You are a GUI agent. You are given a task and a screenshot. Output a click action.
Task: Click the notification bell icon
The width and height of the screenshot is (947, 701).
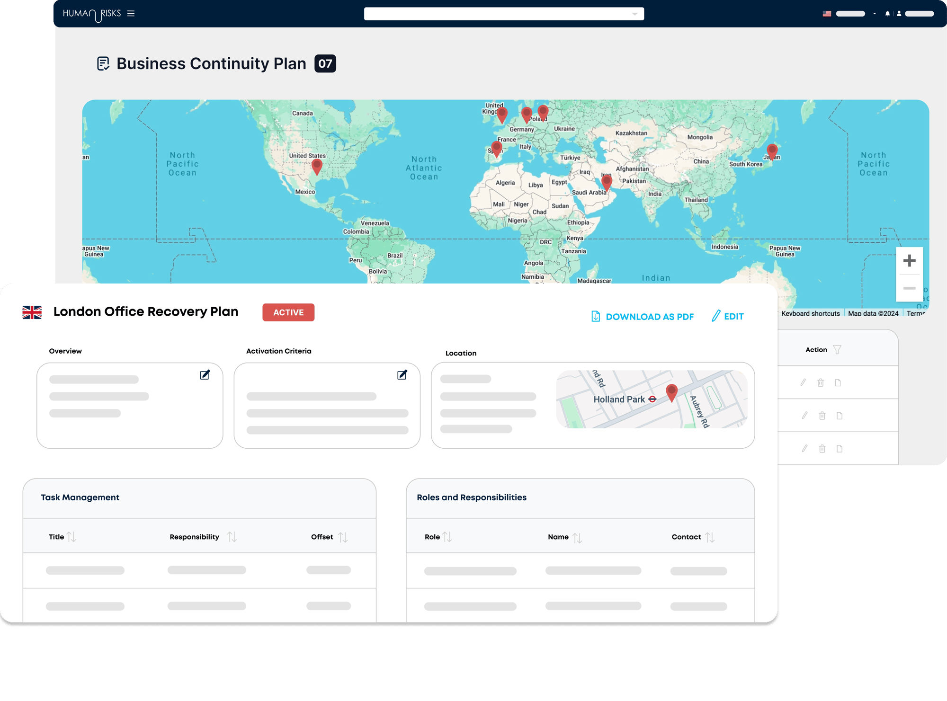pos(887,14)
